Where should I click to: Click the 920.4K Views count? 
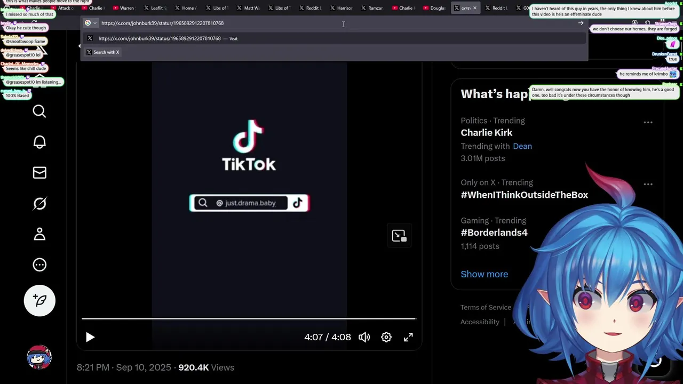pyautogui.click(x=206, y=367)
